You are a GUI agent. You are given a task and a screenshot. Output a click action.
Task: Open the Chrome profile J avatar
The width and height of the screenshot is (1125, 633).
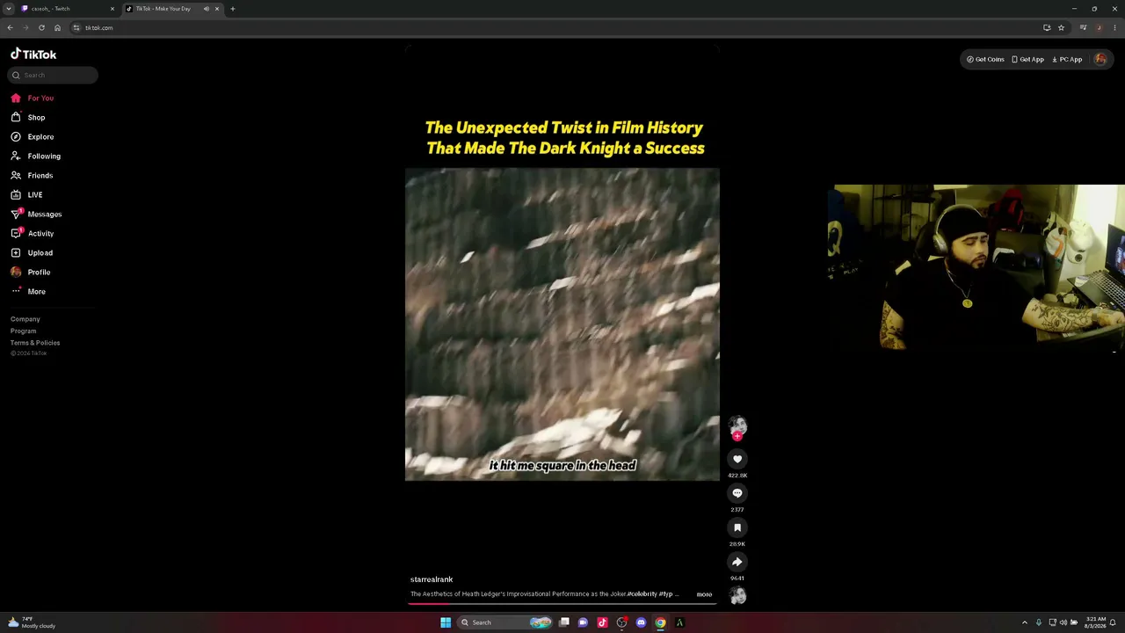(1100, 28)
